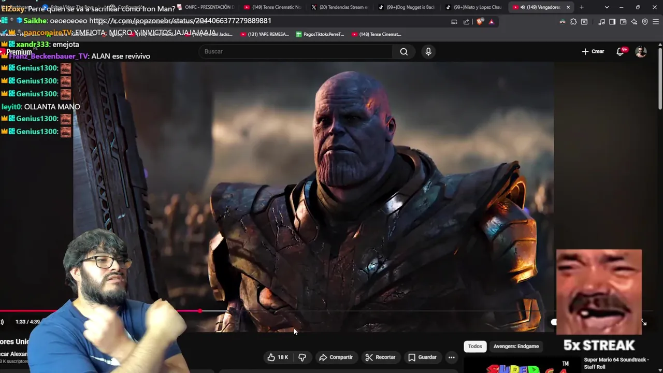
Task: Click the Compartir button
Action: point(336,357)
